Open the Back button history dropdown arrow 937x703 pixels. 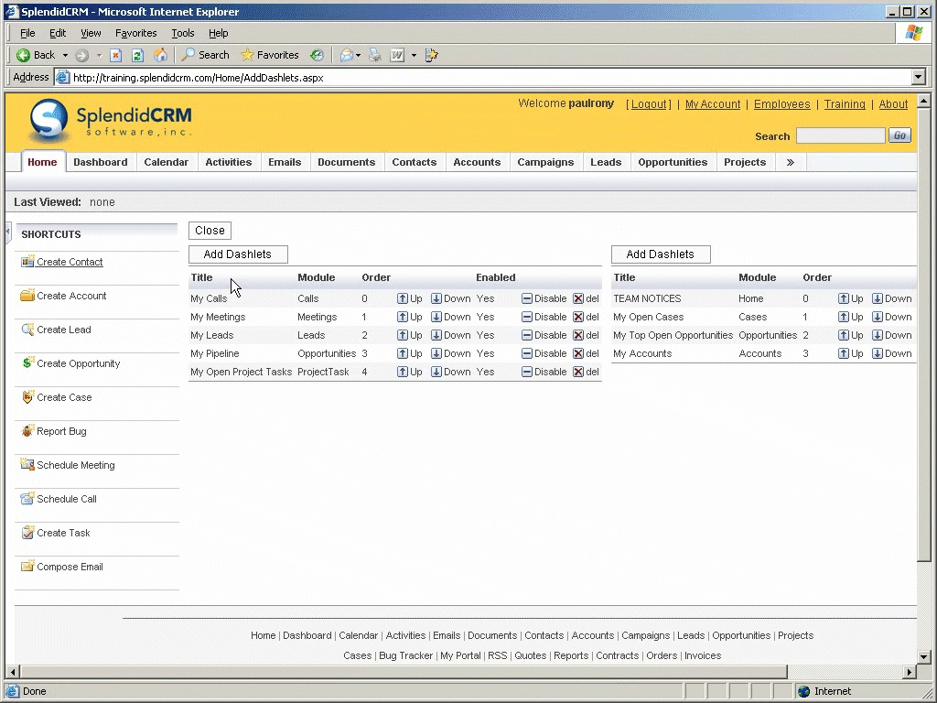[65, 55]
